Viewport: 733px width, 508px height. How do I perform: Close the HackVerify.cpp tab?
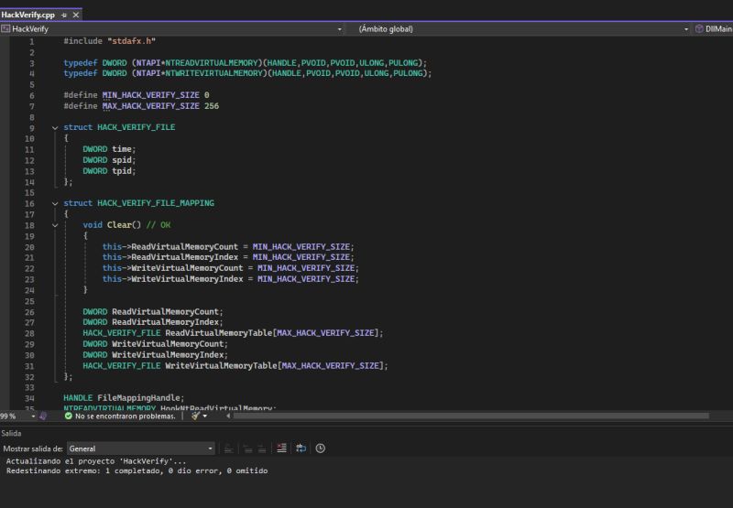tap(76, 15)
